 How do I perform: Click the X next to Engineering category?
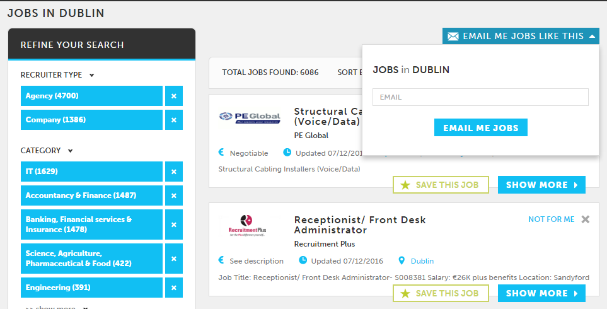click(174, 288)
